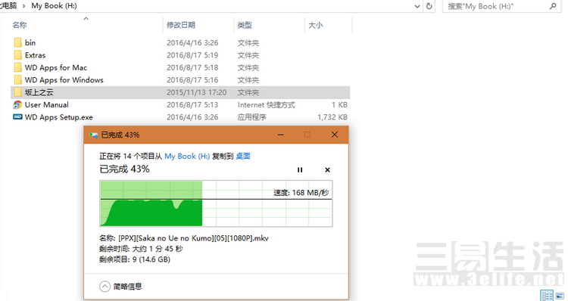This screenshot has height=301, width=568.
Task: Click the 剩余项目: 9 (14.6 GB) line
Action: tap(135, 259)
